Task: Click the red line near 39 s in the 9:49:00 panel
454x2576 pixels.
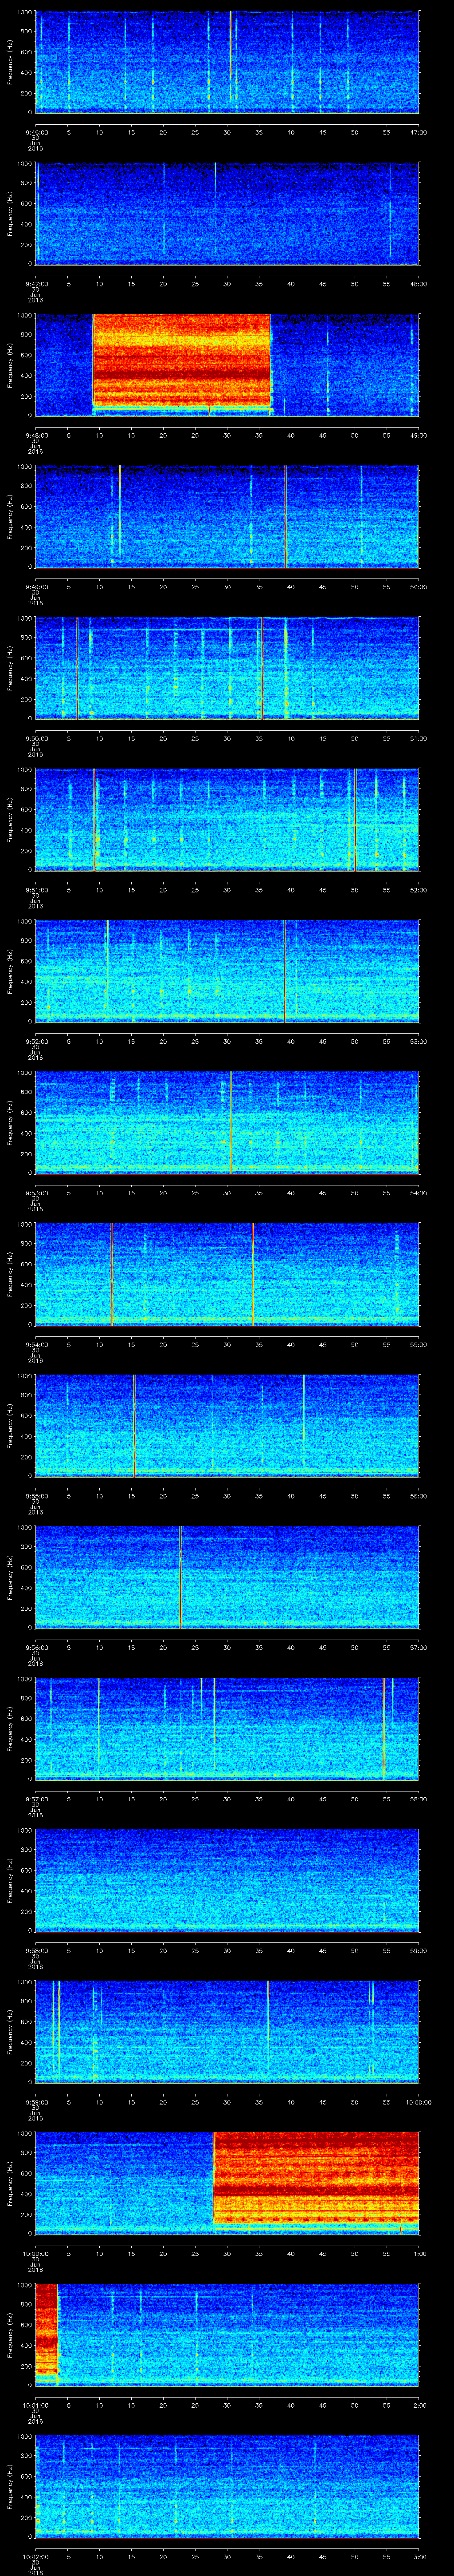Action: point(286,516)
